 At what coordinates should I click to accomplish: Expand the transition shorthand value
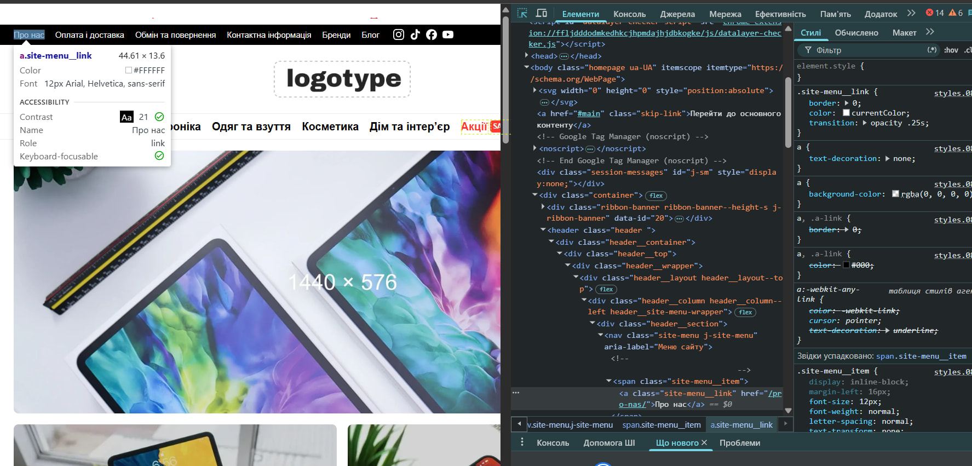(x=865, y=123)
